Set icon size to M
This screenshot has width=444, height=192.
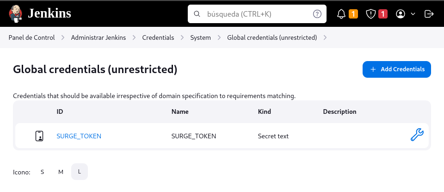(x=61, y=172)
